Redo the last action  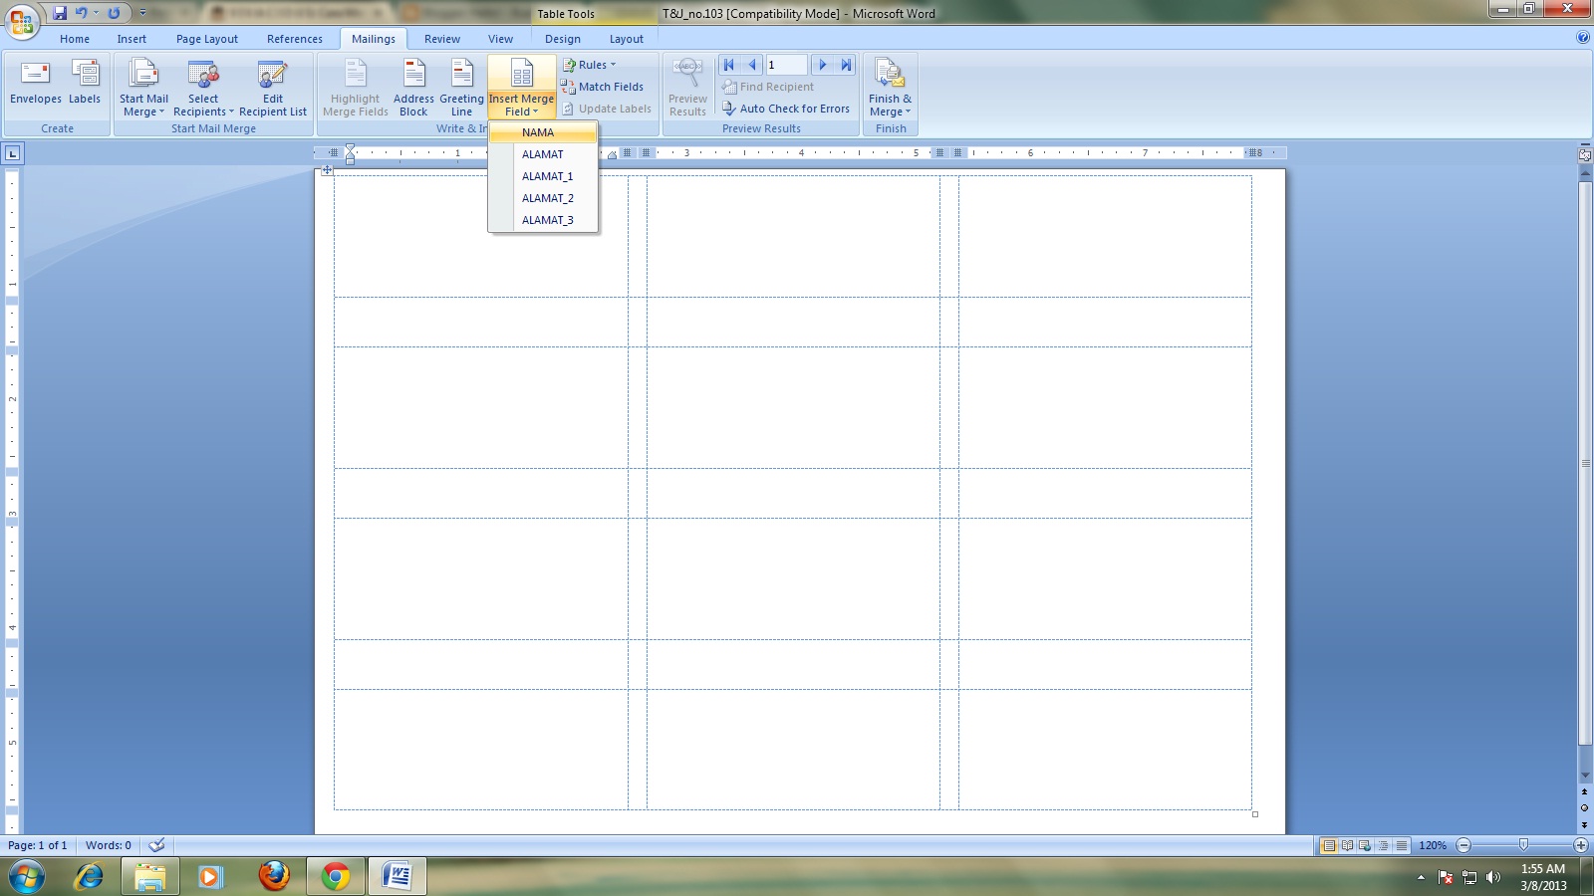(114, 13)
